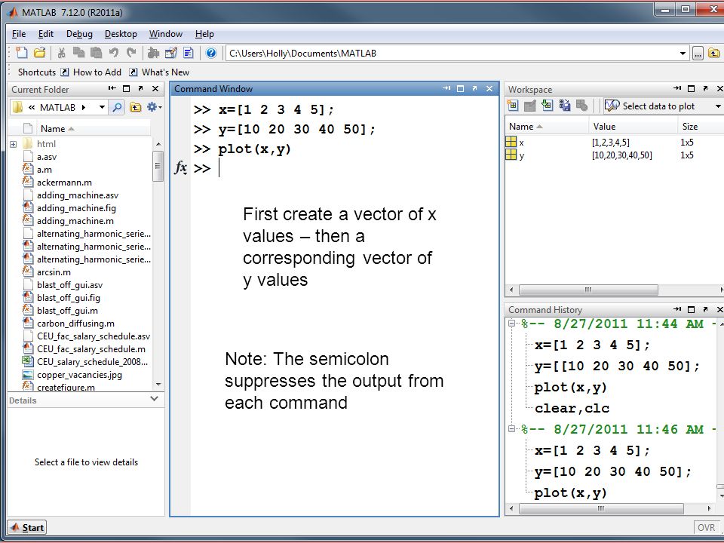
Task: Expand the html folder tree node
Action: click(x=14, y=144)
